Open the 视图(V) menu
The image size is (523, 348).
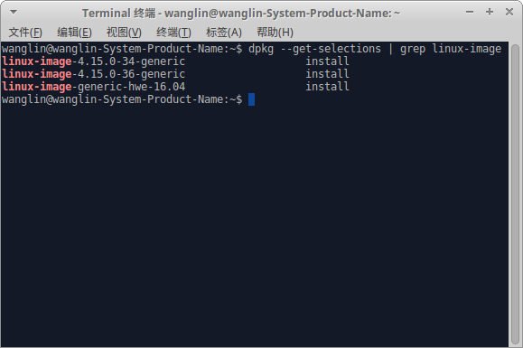[x=124, y=33]
